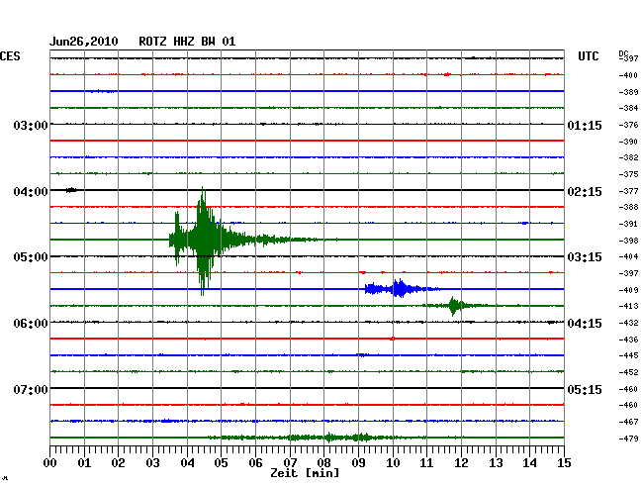This screenshot has height=489, width=643.
Task: Select the DC offset value -436
Action: (628, 340)
